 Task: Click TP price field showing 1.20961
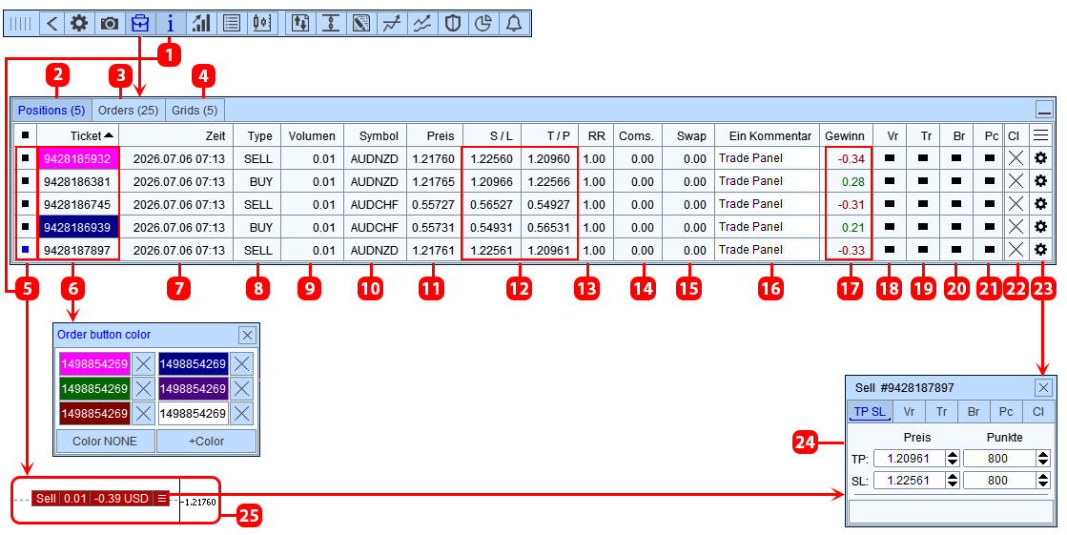[x=910, y=458]
